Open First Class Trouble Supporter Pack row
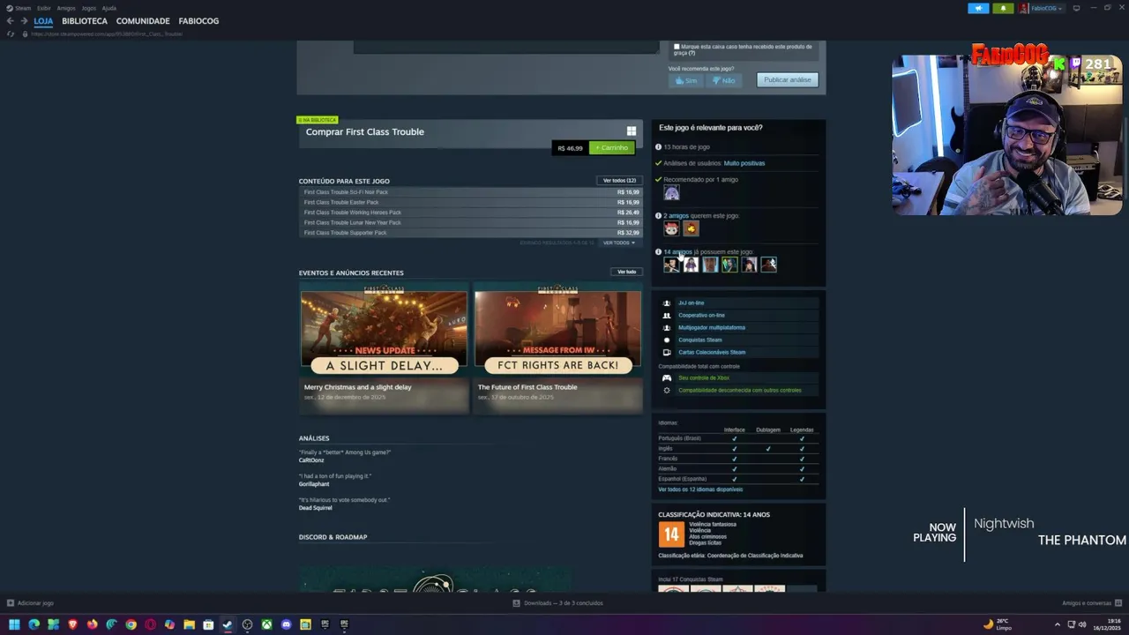 471,233
